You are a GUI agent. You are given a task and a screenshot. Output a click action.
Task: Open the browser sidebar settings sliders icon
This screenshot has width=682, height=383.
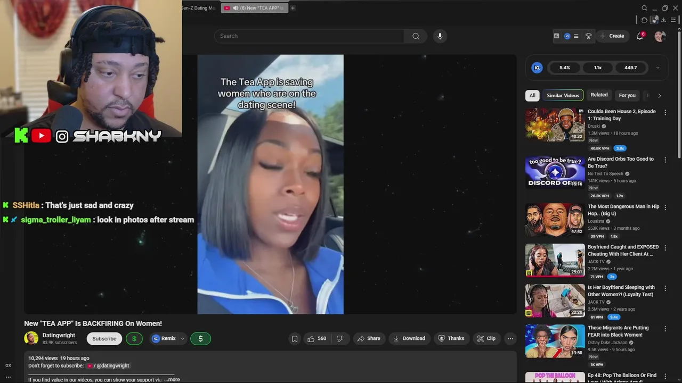673,20
